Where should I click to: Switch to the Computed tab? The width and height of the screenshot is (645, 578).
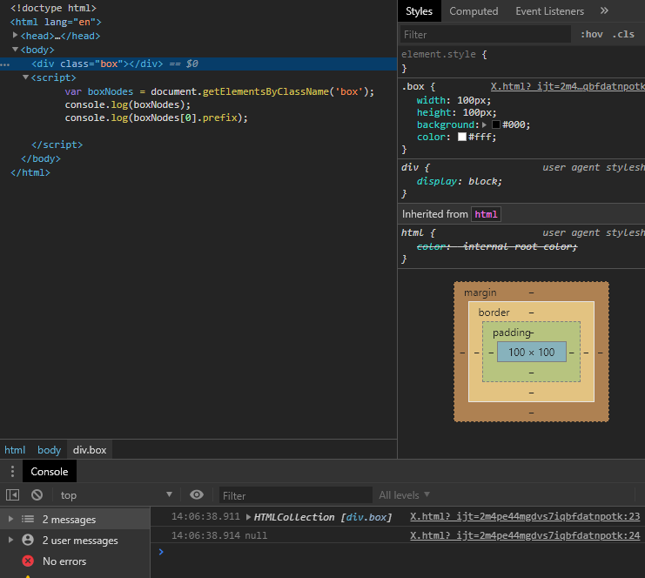click(474, 11)
